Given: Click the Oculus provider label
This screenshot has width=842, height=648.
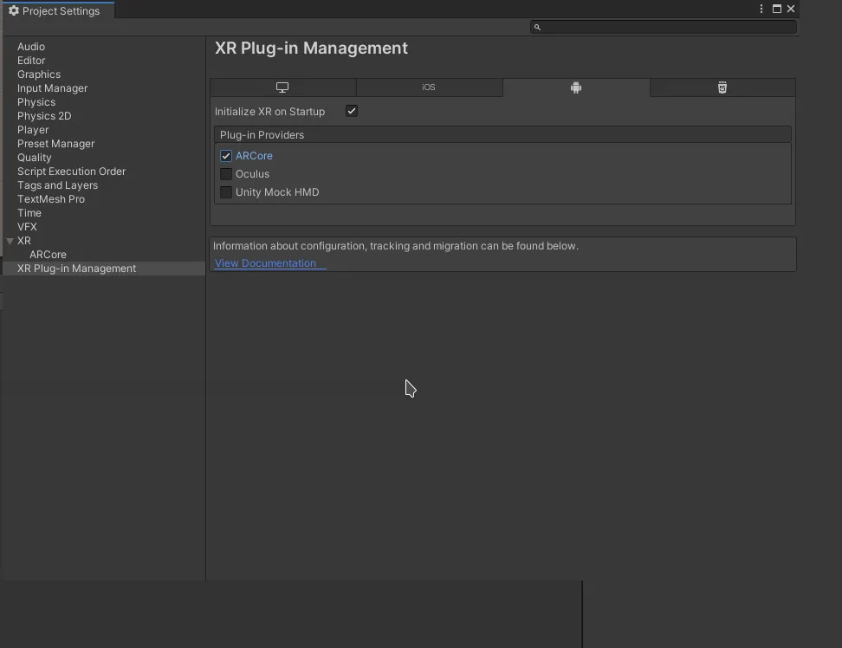Looking at the screenshot, I should [252, 174].
